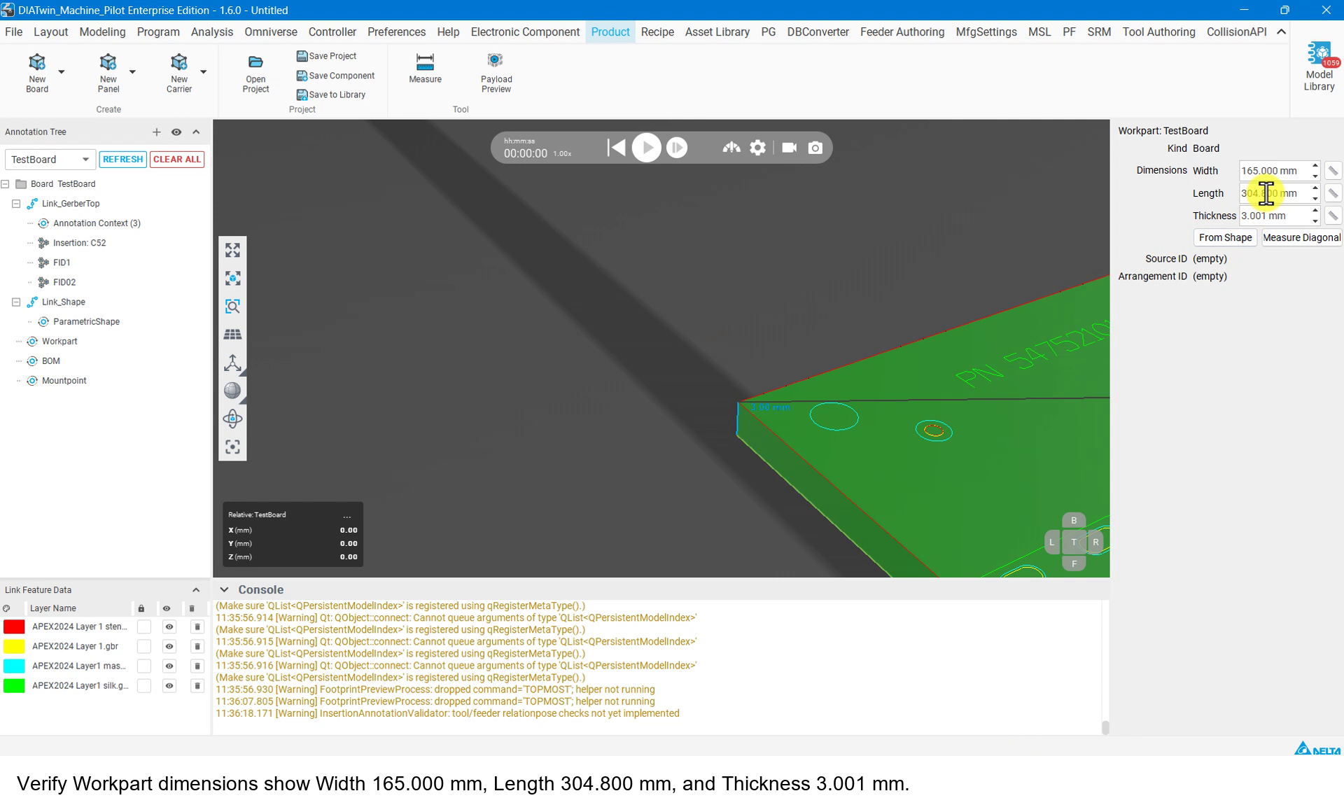
Task: Expand New Board dropdown arrow
Action: (x=62, y=71)
